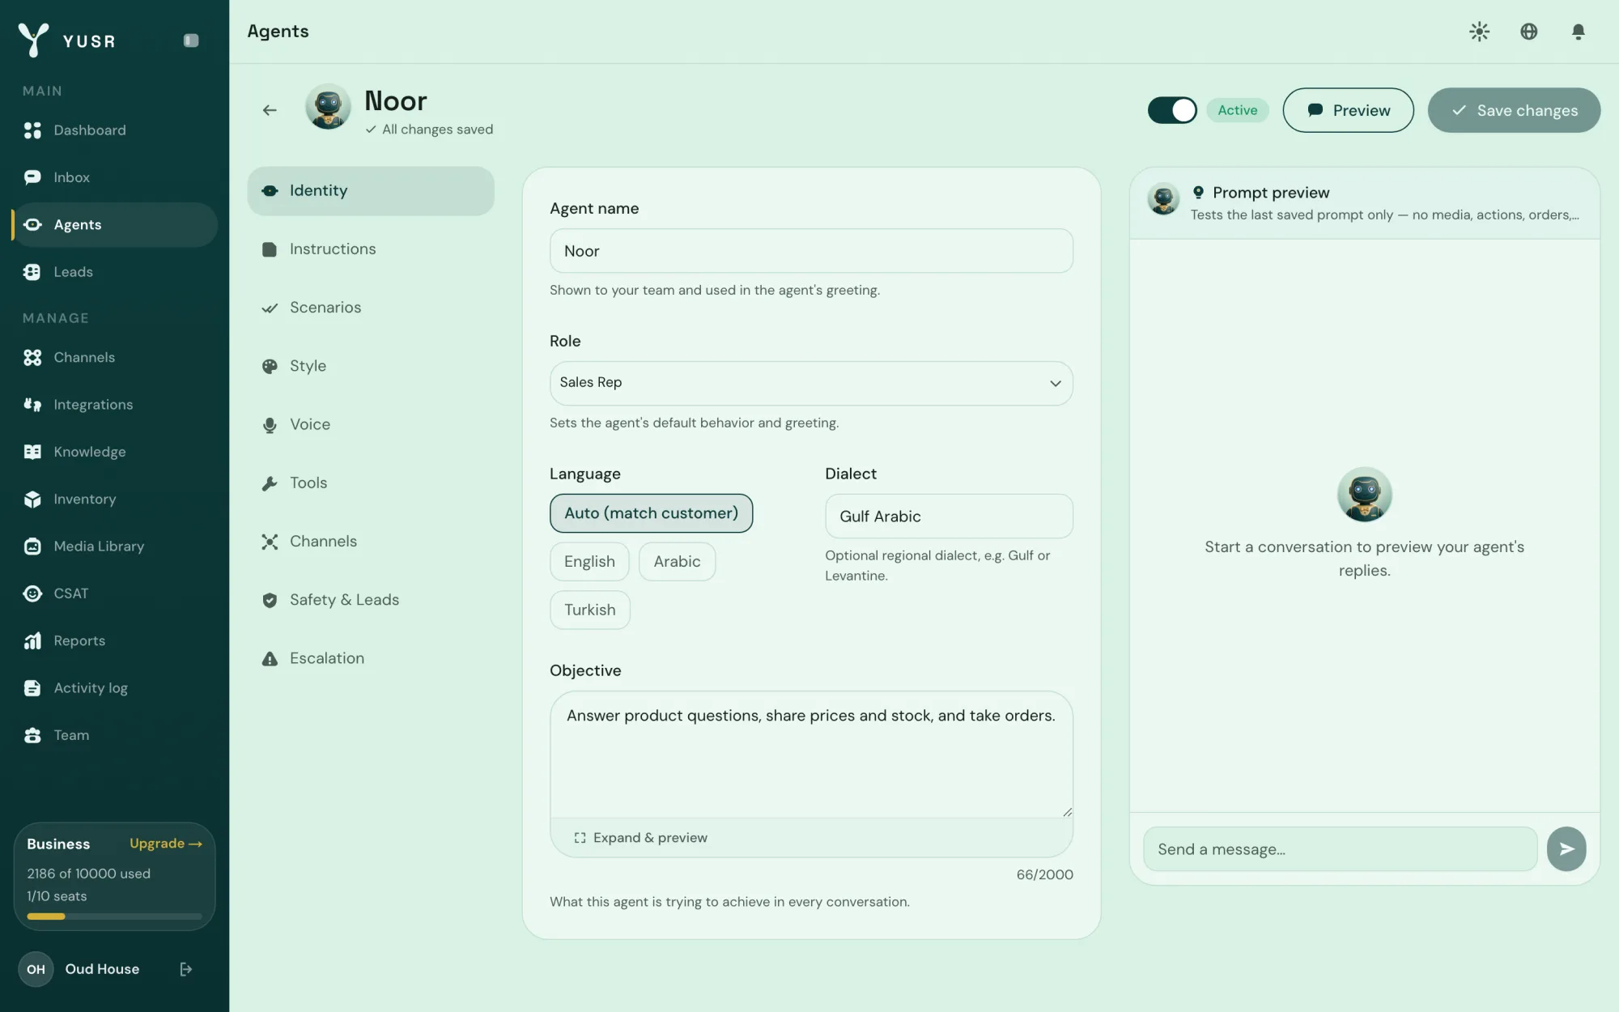
Task: Click Save changes button
Action: (1514, 110)
